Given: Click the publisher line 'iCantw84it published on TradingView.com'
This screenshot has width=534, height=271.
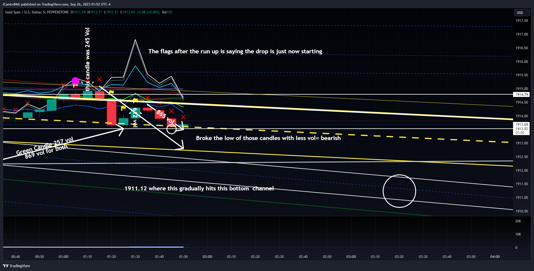Looking at the screenshot, I should [x=36, y=4].
